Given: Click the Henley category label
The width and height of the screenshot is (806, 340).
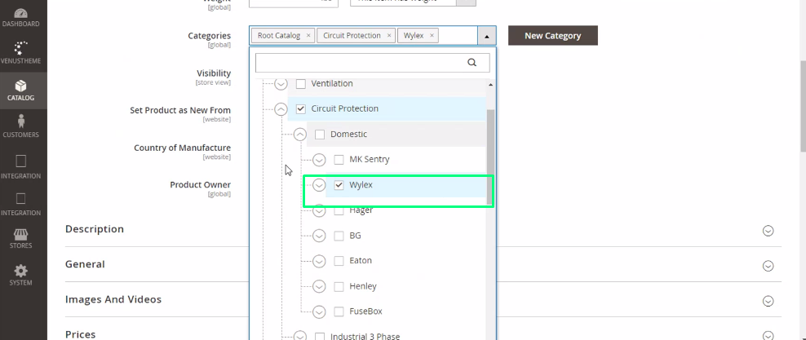Looking at the screenshot, I should tap(363, 286).
